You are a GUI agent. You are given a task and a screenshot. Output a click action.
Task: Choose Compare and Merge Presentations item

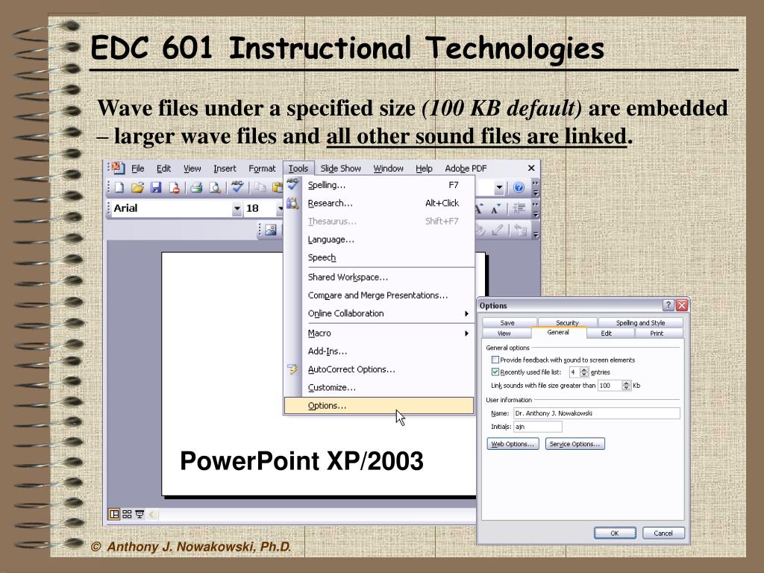point(378,295)
